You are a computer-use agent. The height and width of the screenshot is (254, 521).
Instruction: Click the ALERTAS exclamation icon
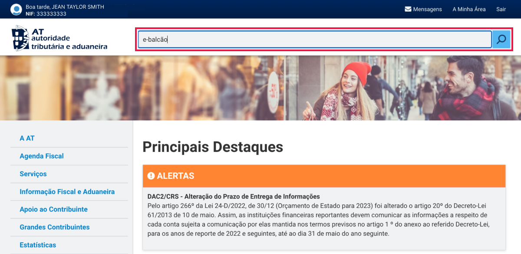151,176
